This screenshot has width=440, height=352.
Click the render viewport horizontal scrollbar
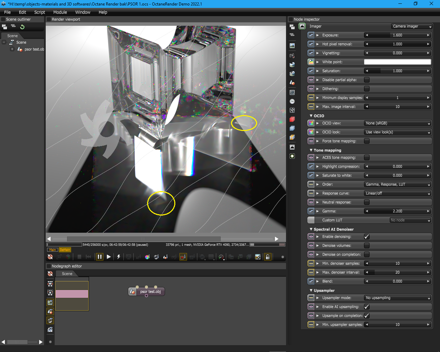point(144,239)
